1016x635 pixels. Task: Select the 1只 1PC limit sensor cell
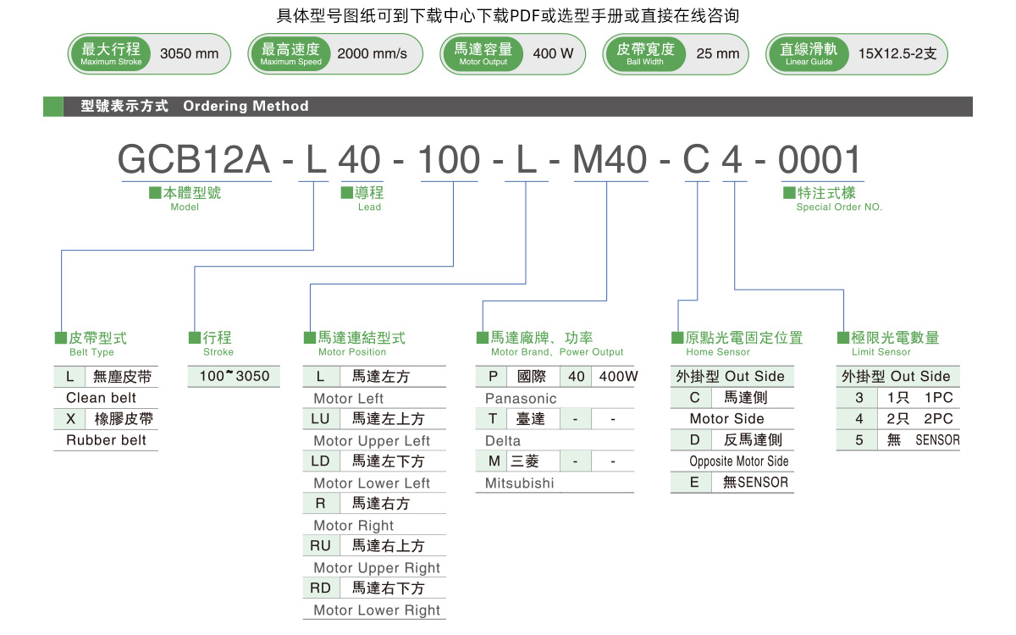click(x=920, y=398)
